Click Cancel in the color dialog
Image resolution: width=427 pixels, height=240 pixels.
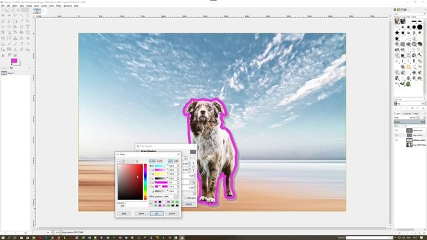[172, 213]
